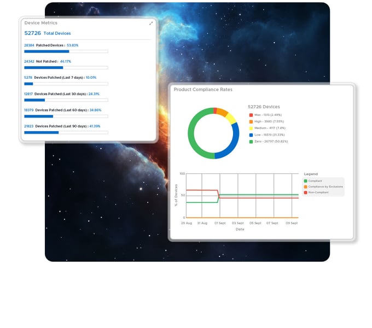The width and height of the screenshot is (372, 328).
Task: Click the 52726 Devices donut heading
Action: pyautogui.click(x=264, y=107)
